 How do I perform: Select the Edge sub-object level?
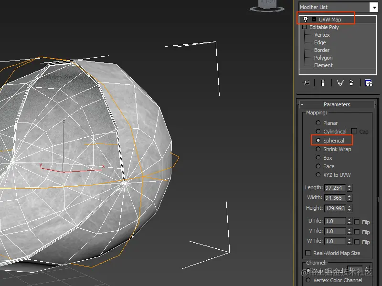coord(320,42)
